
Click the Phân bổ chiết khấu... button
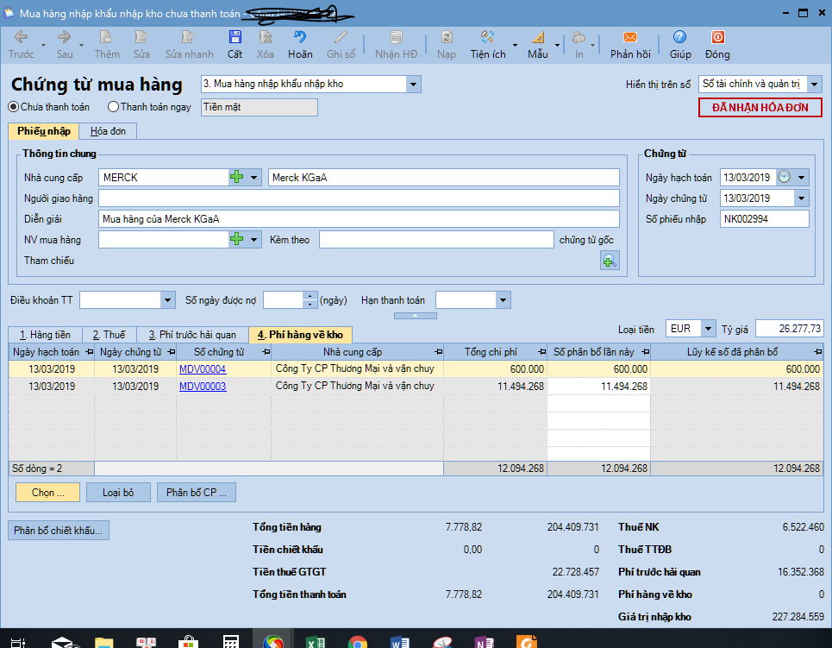(x=59, y=530)
